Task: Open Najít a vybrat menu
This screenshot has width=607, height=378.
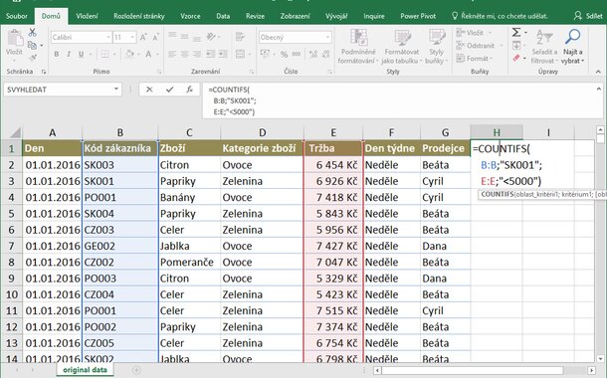Action: click(x=573, y=46)
